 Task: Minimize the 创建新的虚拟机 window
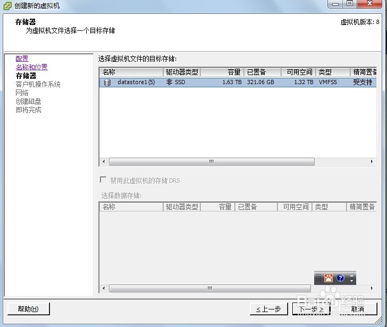[335, 4]
